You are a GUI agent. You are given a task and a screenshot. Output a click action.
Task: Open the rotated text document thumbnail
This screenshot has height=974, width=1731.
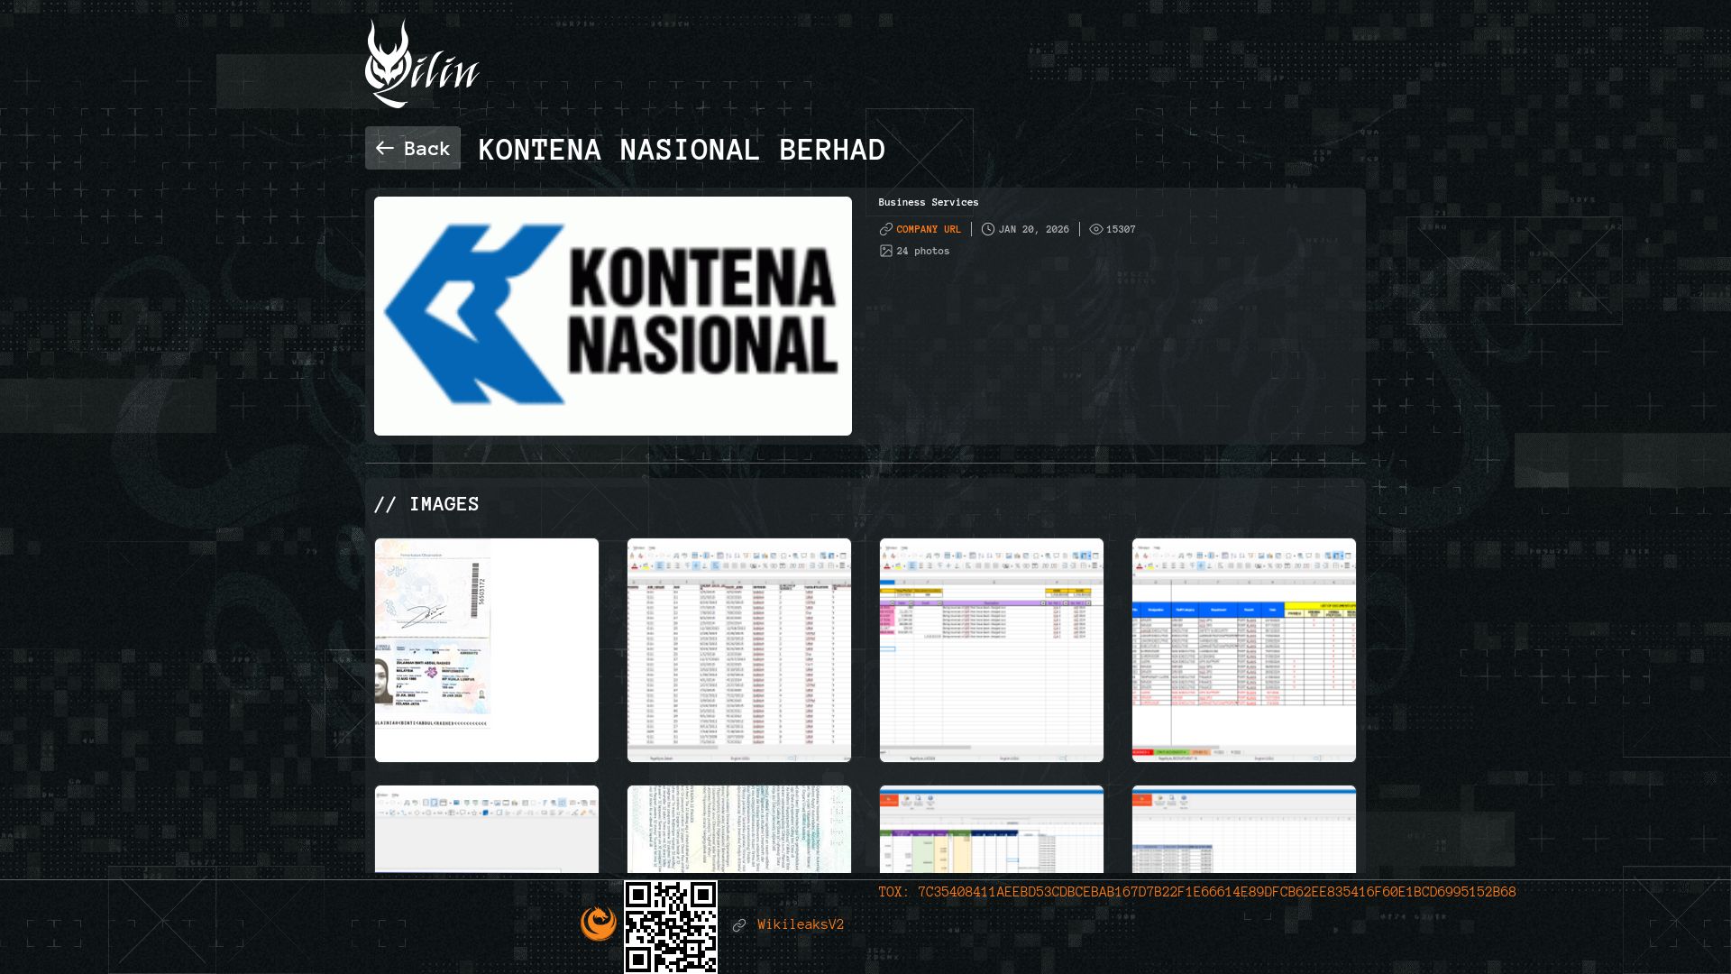738,829
